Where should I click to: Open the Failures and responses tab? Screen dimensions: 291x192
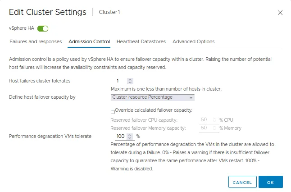36,41
